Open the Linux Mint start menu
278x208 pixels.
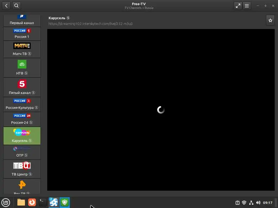(6, 203)
